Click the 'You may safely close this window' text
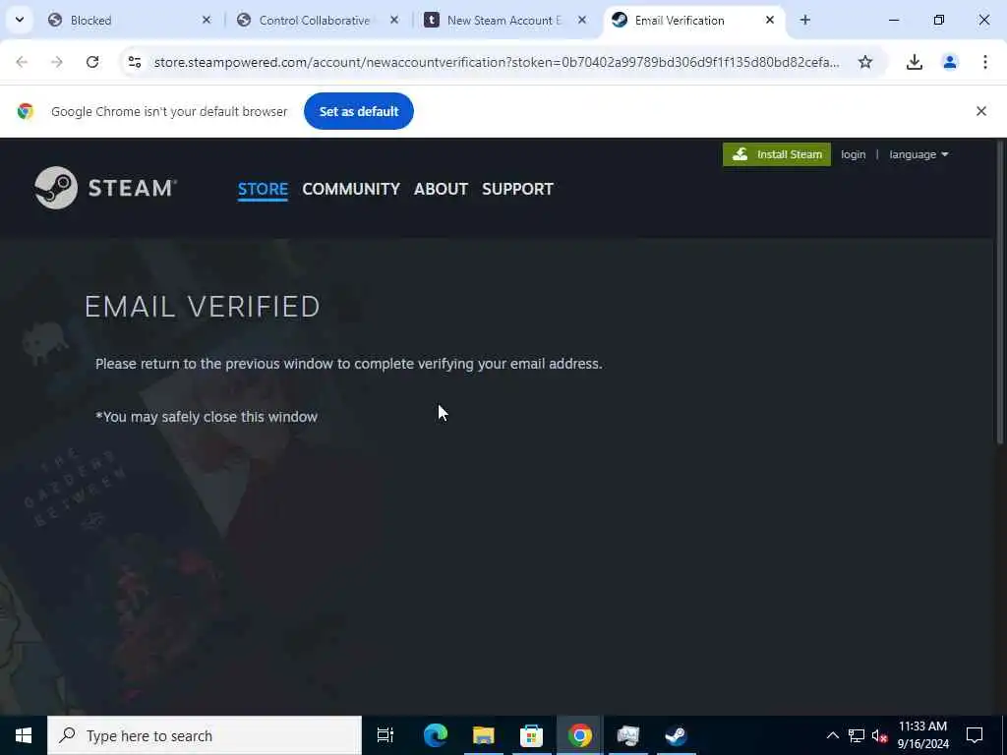 (207, 417)
